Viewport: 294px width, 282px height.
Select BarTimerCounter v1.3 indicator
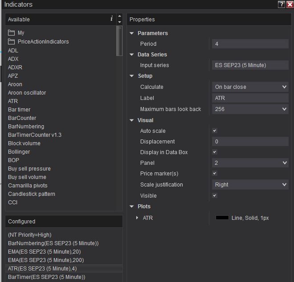click(35, 135)
